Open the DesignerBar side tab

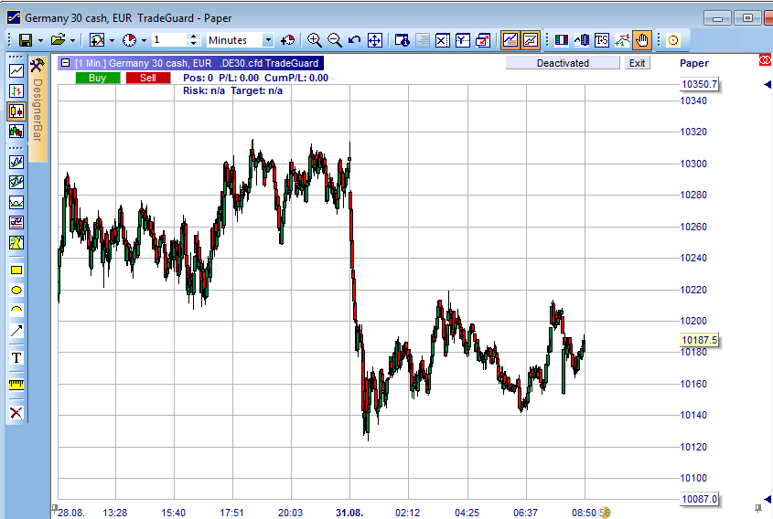38,109
